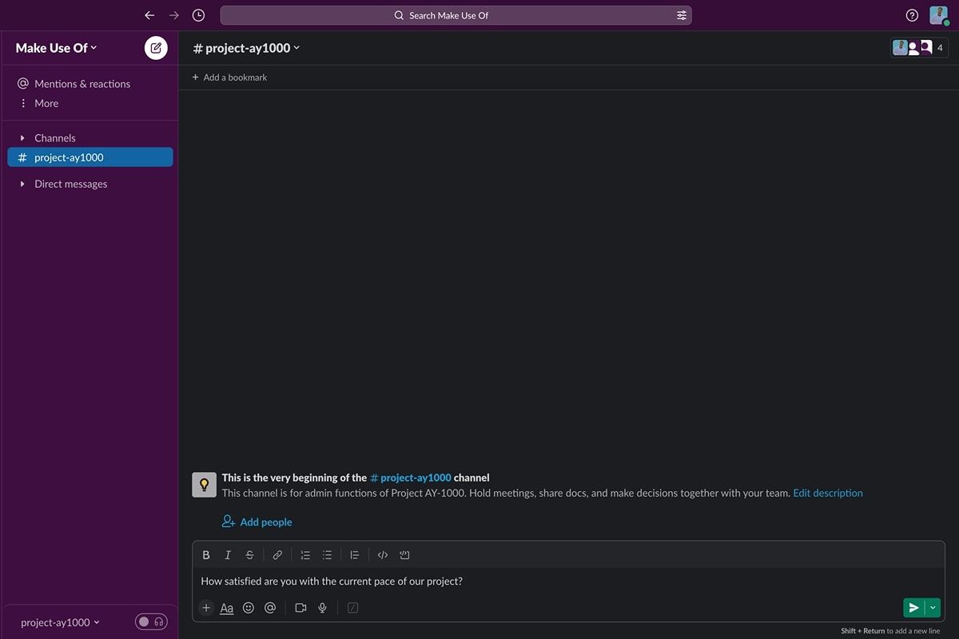Click the mention someone @ icon
This screenshot has height=639, width=959.
pos(270,607)
